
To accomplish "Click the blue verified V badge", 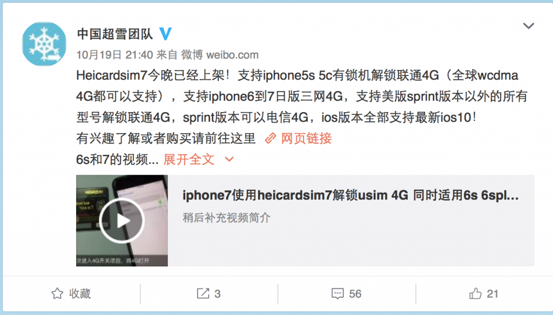I will (x=165, y=34).
